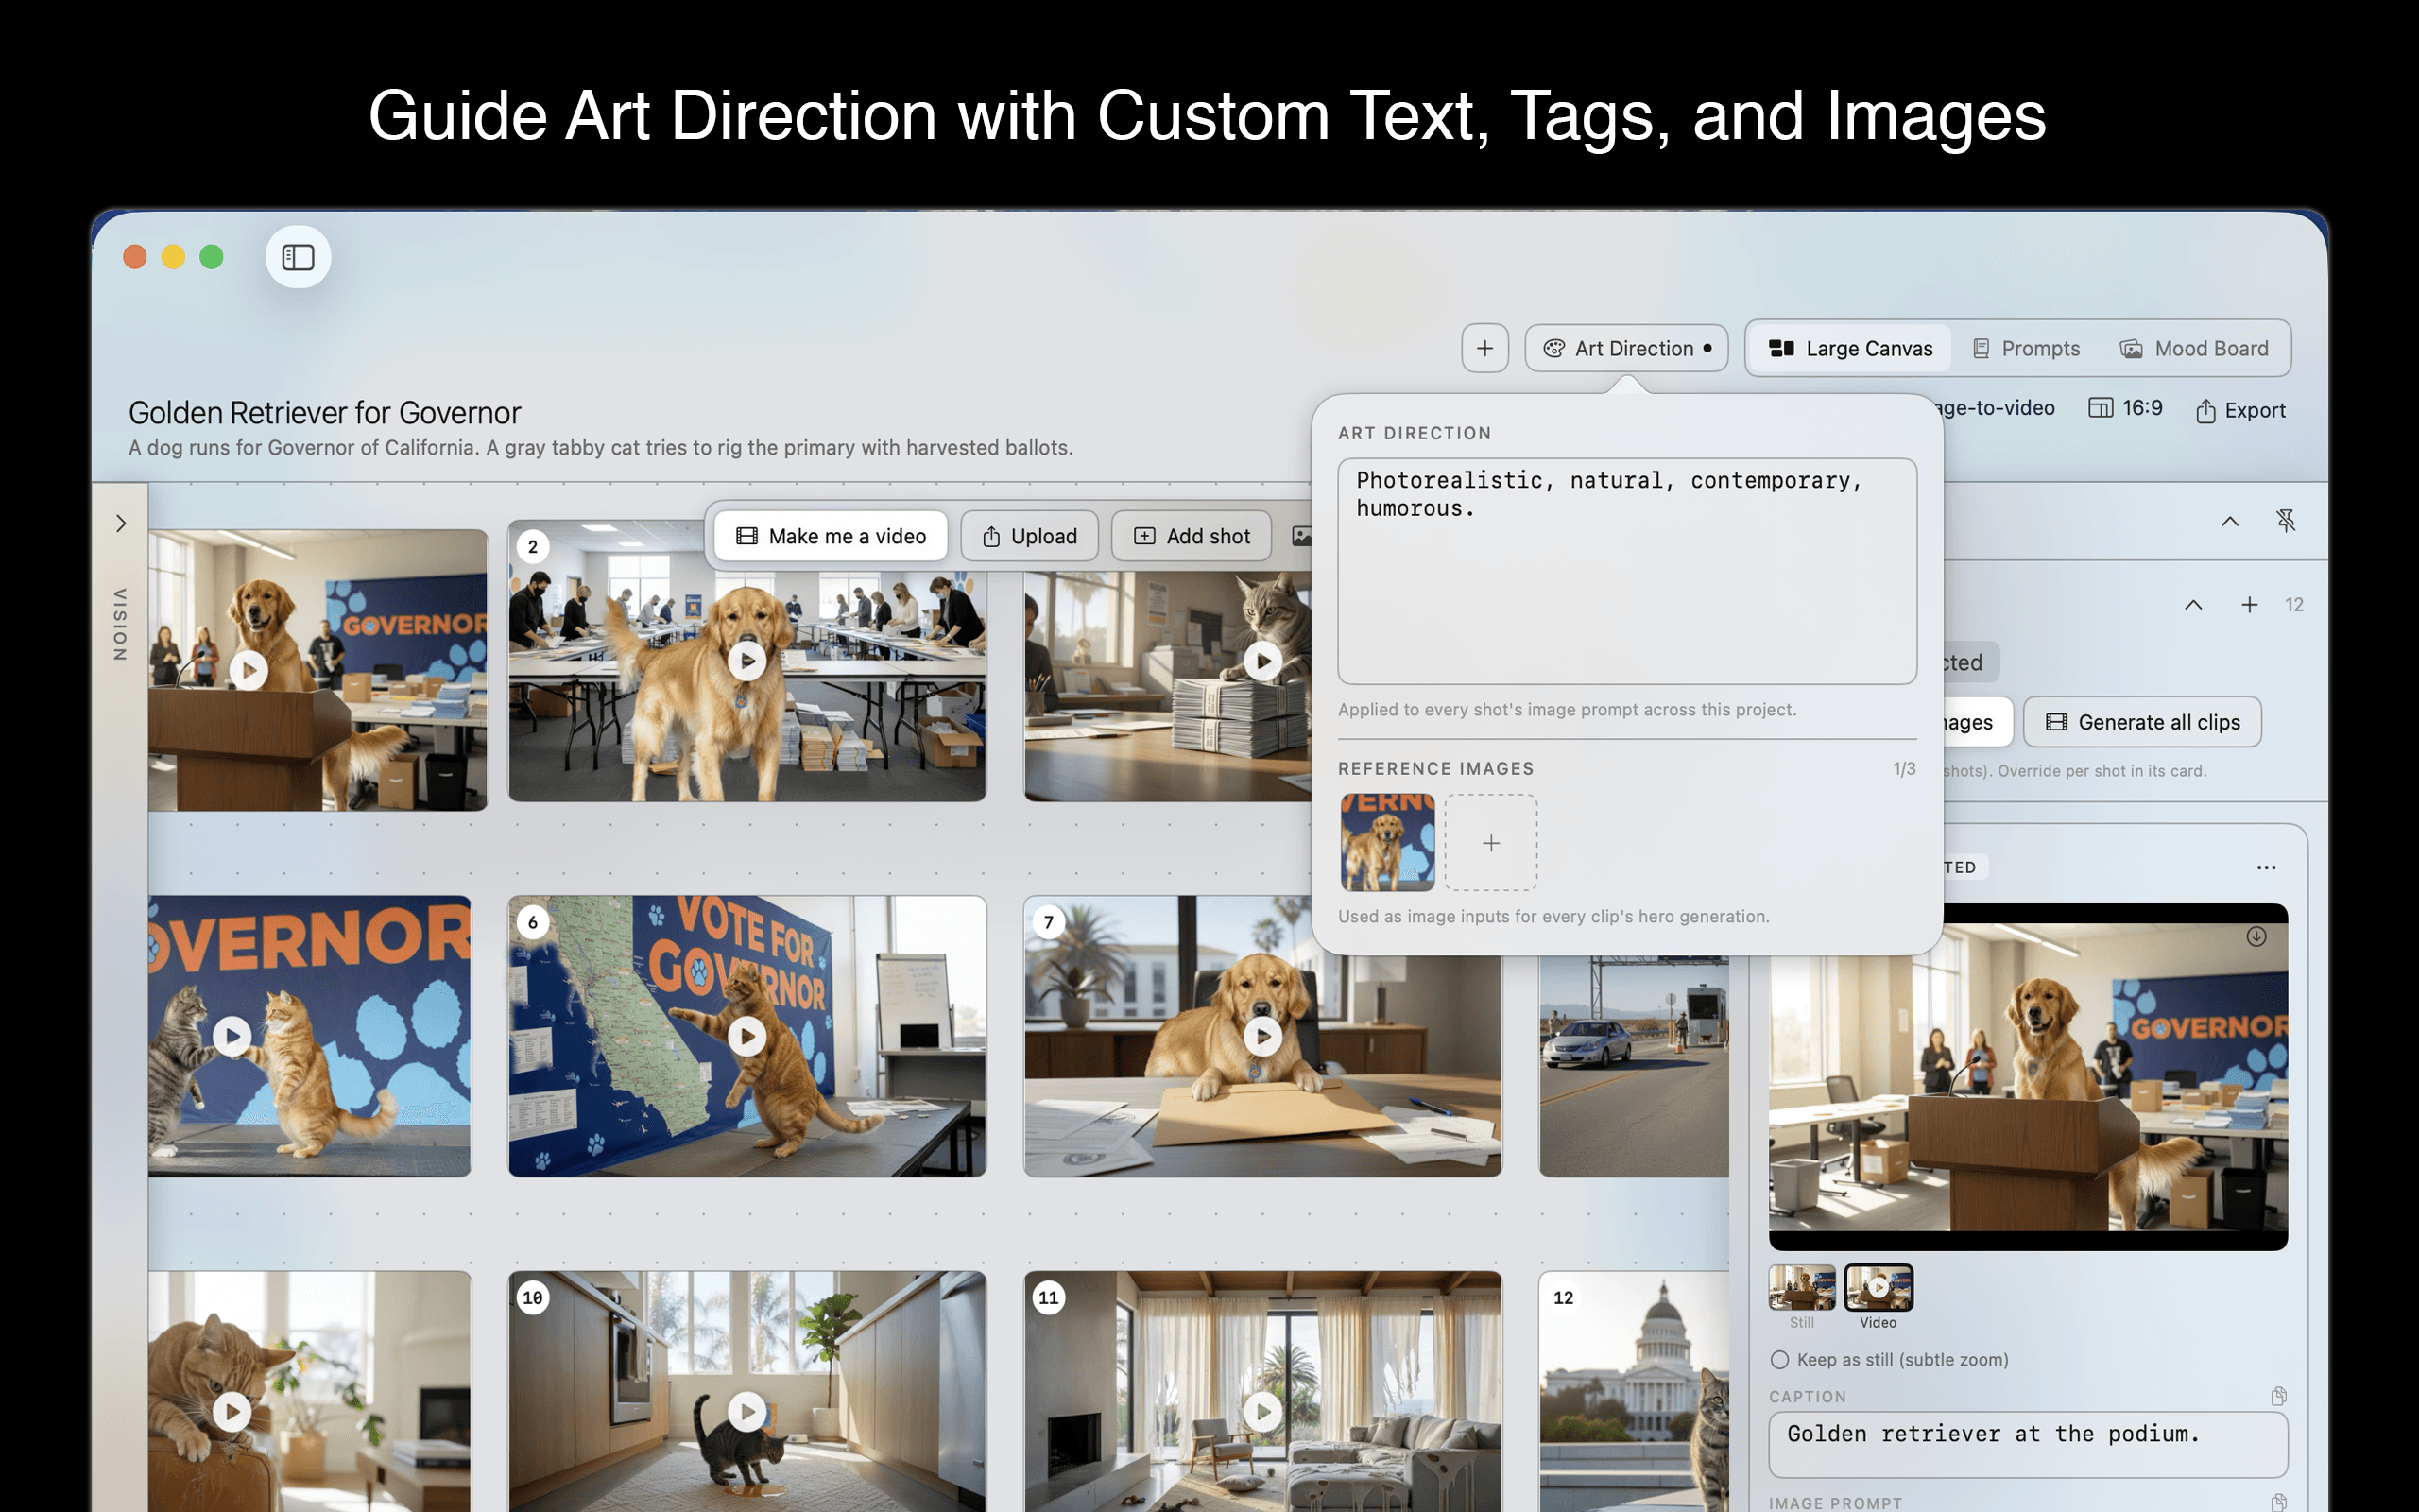Viewport: 2419px width, 1512px height.
Task: Select the checkpoint road car thumbnail
Action: (1634, 1066)
